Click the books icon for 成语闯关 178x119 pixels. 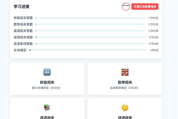click(x=47, y=107)
